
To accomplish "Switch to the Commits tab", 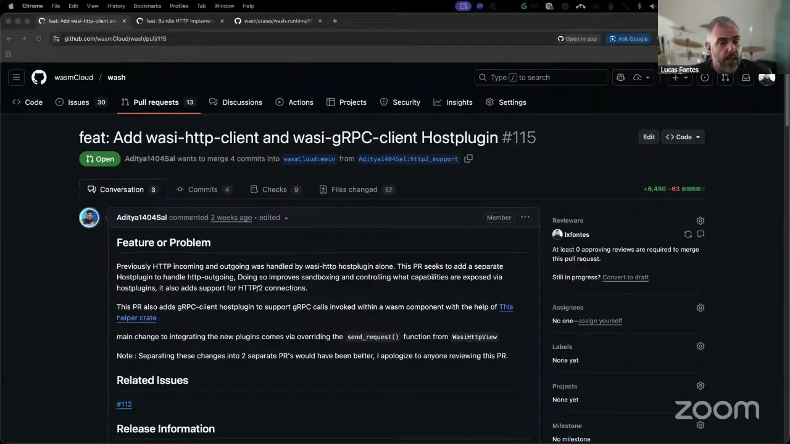I will point(204,189).
